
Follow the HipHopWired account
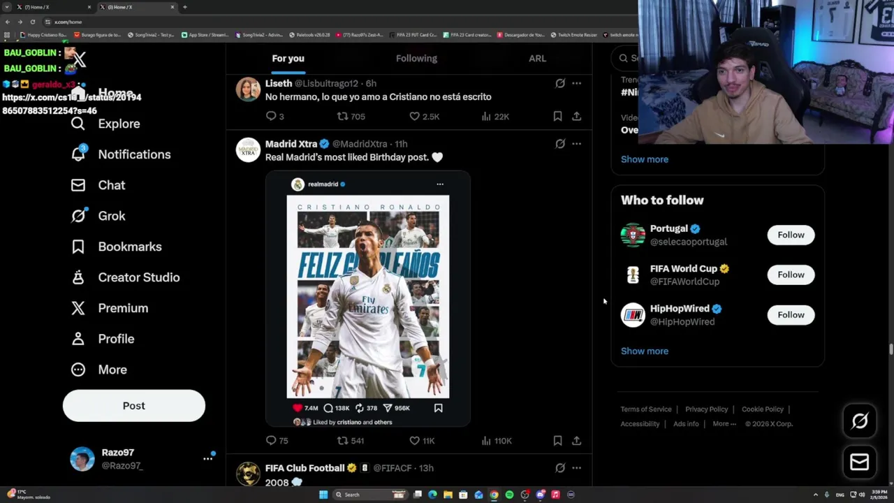coord(791,314)
